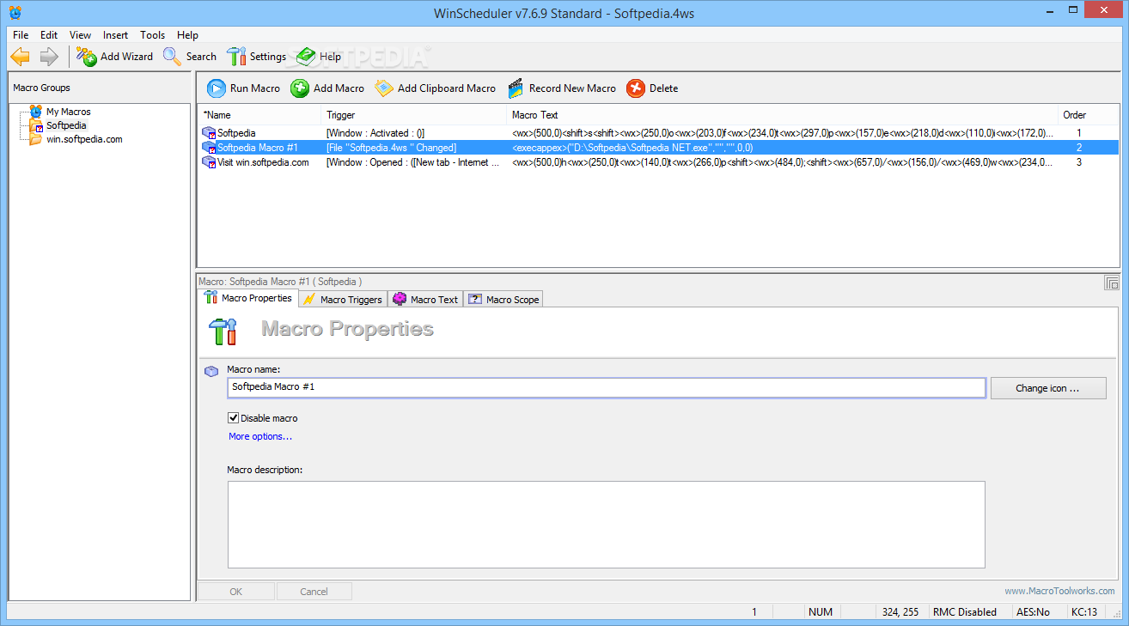Open Search with the magnifier icon

point(189,57)
